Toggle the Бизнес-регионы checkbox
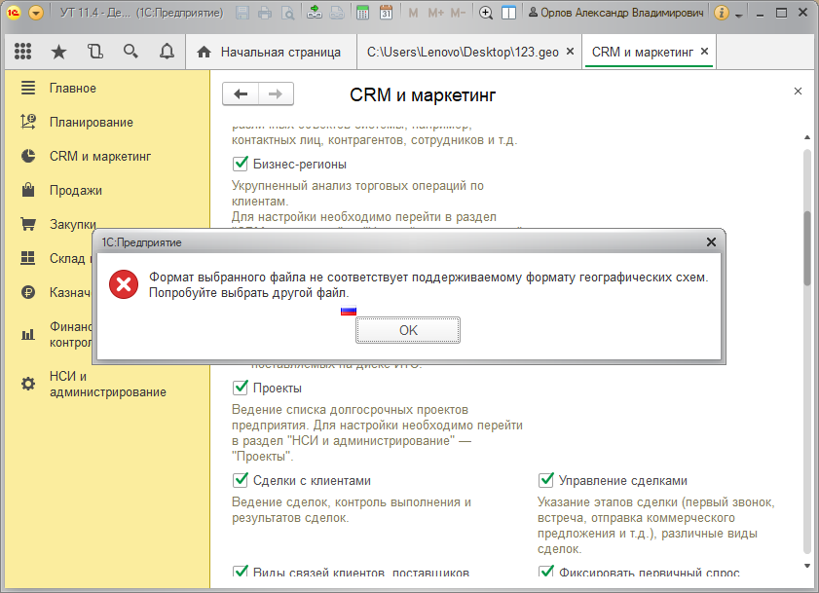The height and width of the screenshot is (593, 819). [241, 164]
